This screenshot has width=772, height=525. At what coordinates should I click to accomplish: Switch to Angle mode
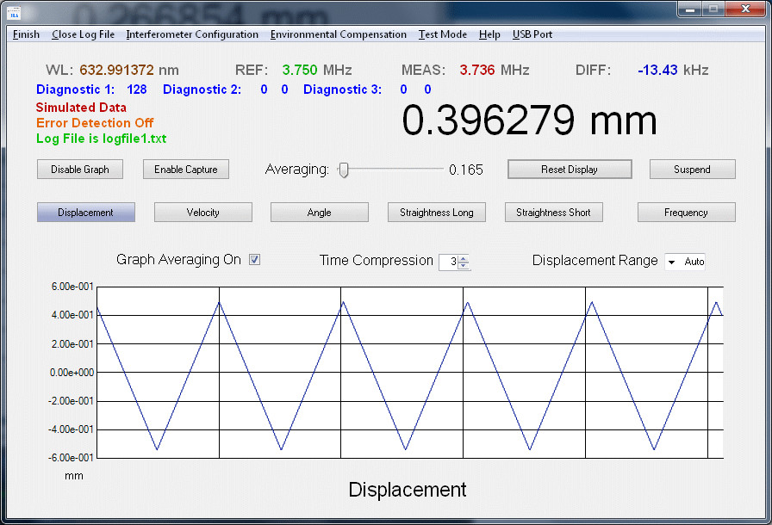click(319, 213)
